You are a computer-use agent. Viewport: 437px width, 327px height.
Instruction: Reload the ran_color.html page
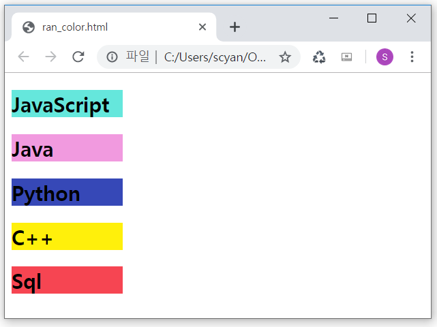pos(78,57)
